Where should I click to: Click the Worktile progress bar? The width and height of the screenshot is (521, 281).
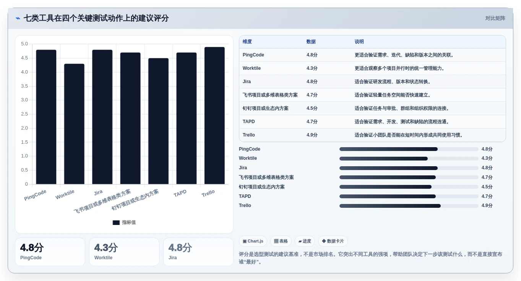[409, 159]
